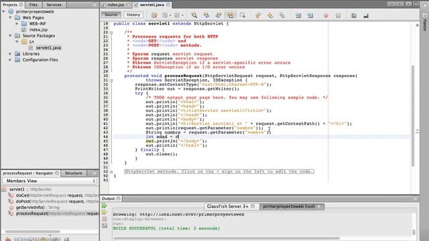Select doPost method in Navigator
Screen dimensions: 429x241
57,201
